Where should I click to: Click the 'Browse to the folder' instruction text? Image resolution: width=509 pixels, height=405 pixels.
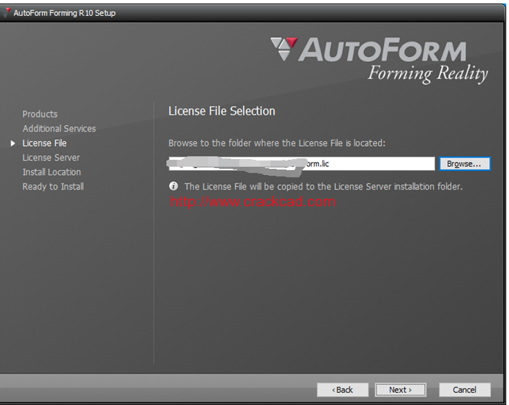277,143
